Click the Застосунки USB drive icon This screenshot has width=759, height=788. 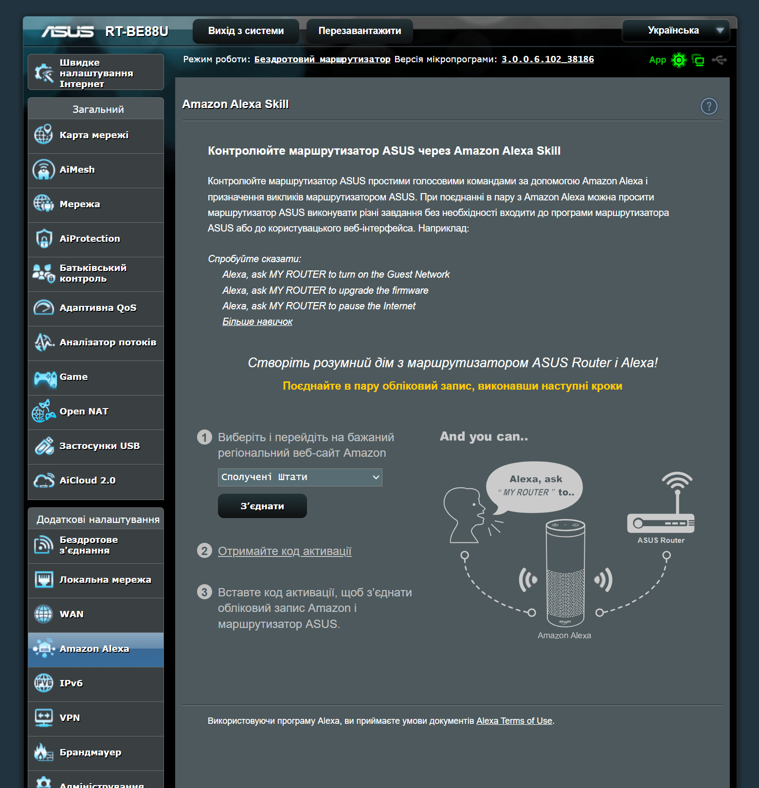point(43,446)
